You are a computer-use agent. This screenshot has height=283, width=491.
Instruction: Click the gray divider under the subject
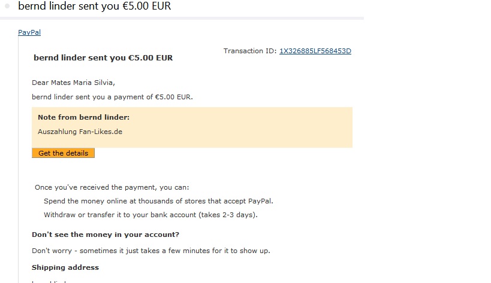click(x=180, y=18)
